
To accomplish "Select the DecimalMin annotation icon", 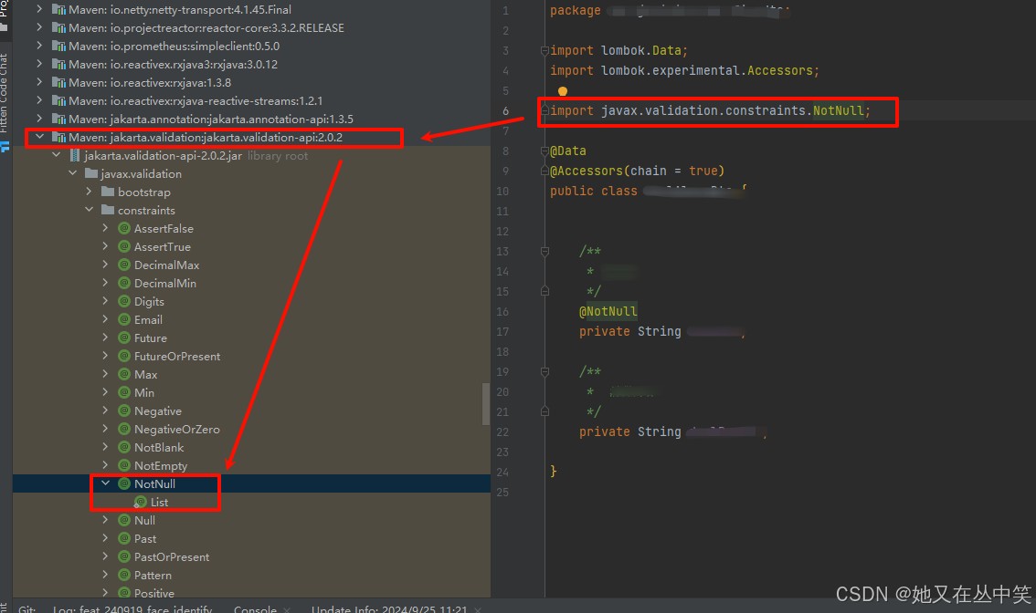I will tap(123, 283).
